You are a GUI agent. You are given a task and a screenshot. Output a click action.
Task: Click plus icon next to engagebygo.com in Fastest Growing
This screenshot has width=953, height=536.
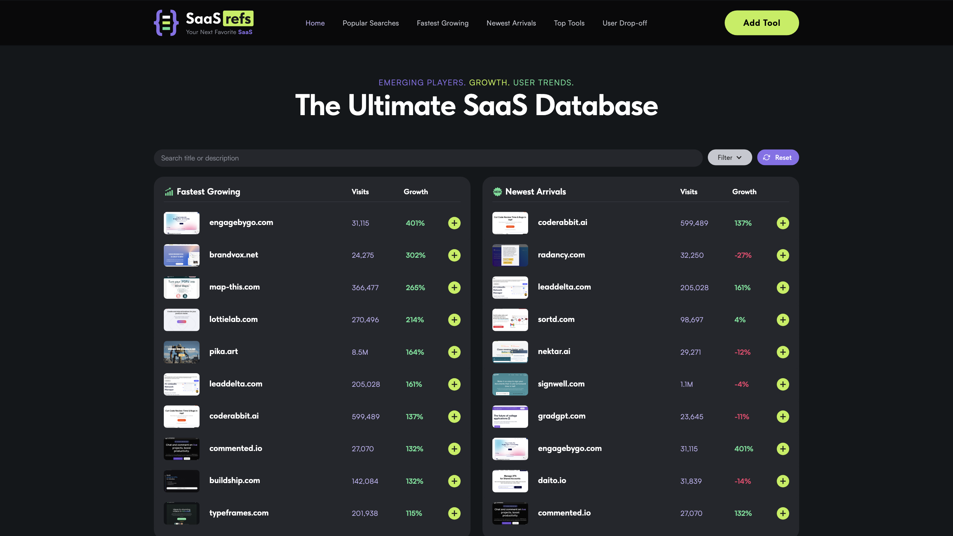coord(454,223)
